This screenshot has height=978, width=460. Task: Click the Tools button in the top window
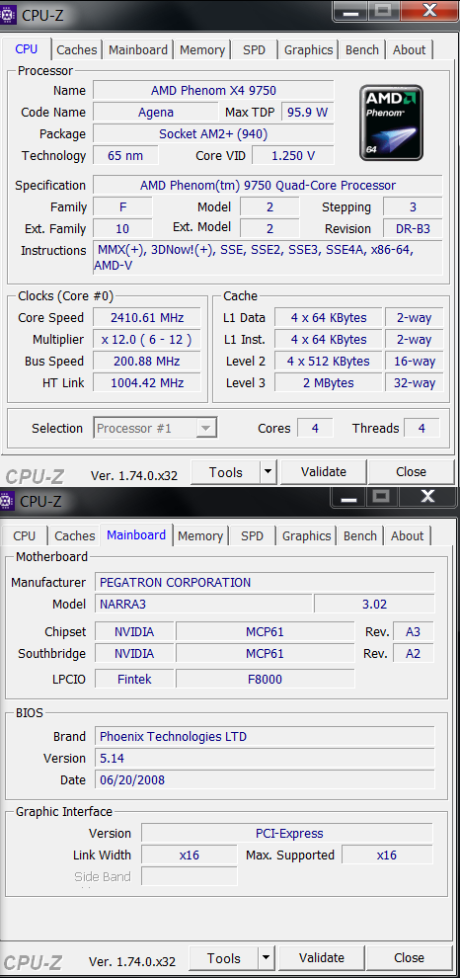click(226, 472)
